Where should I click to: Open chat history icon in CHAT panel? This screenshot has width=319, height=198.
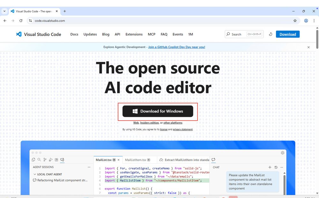tap(276, 167)
